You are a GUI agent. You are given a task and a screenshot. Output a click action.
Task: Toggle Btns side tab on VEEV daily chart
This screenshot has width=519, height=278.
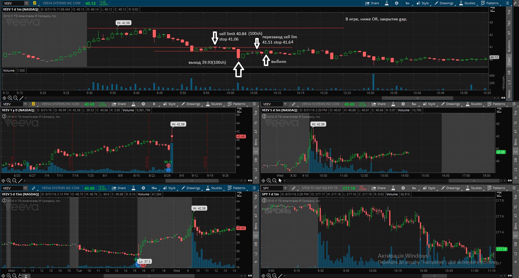click(256, 142)
